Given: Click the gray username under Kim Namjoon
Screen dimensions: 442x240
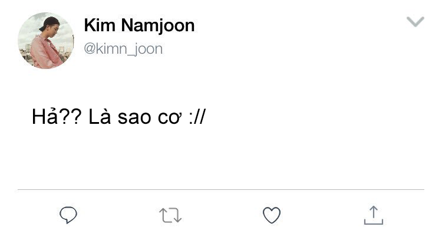Looking at the screenshot, I should coord(123,49).
